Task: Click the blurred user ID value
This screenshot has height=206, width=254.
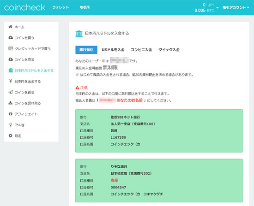Action: [119, 60]
